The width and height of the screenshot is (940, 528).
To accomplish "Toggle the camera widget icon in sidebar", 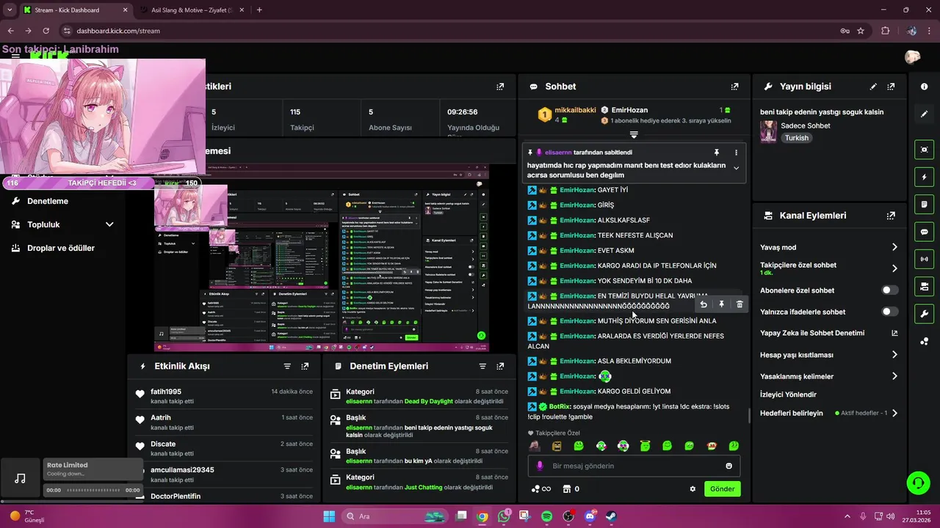I will 924,286.
